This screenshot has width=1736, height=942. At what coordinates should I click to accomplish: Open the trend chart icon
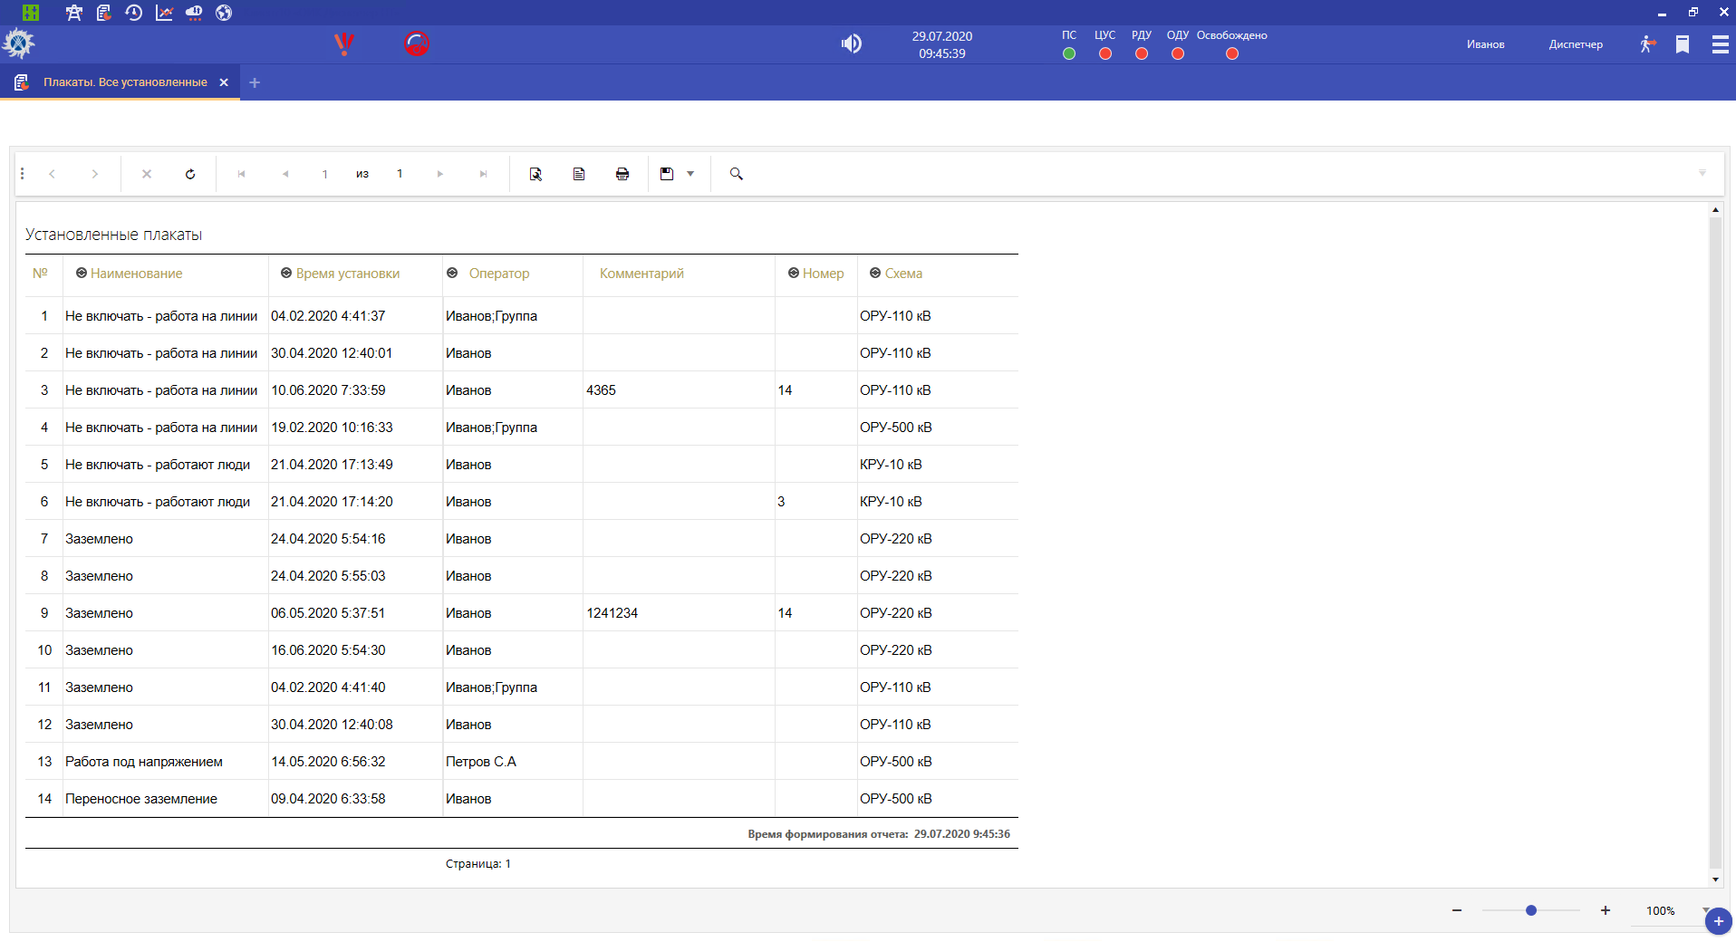click(x=164, y=13)
